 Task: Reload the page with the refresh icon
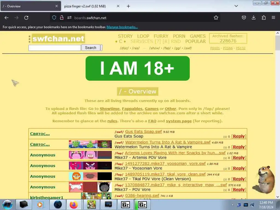pos(26,18)
